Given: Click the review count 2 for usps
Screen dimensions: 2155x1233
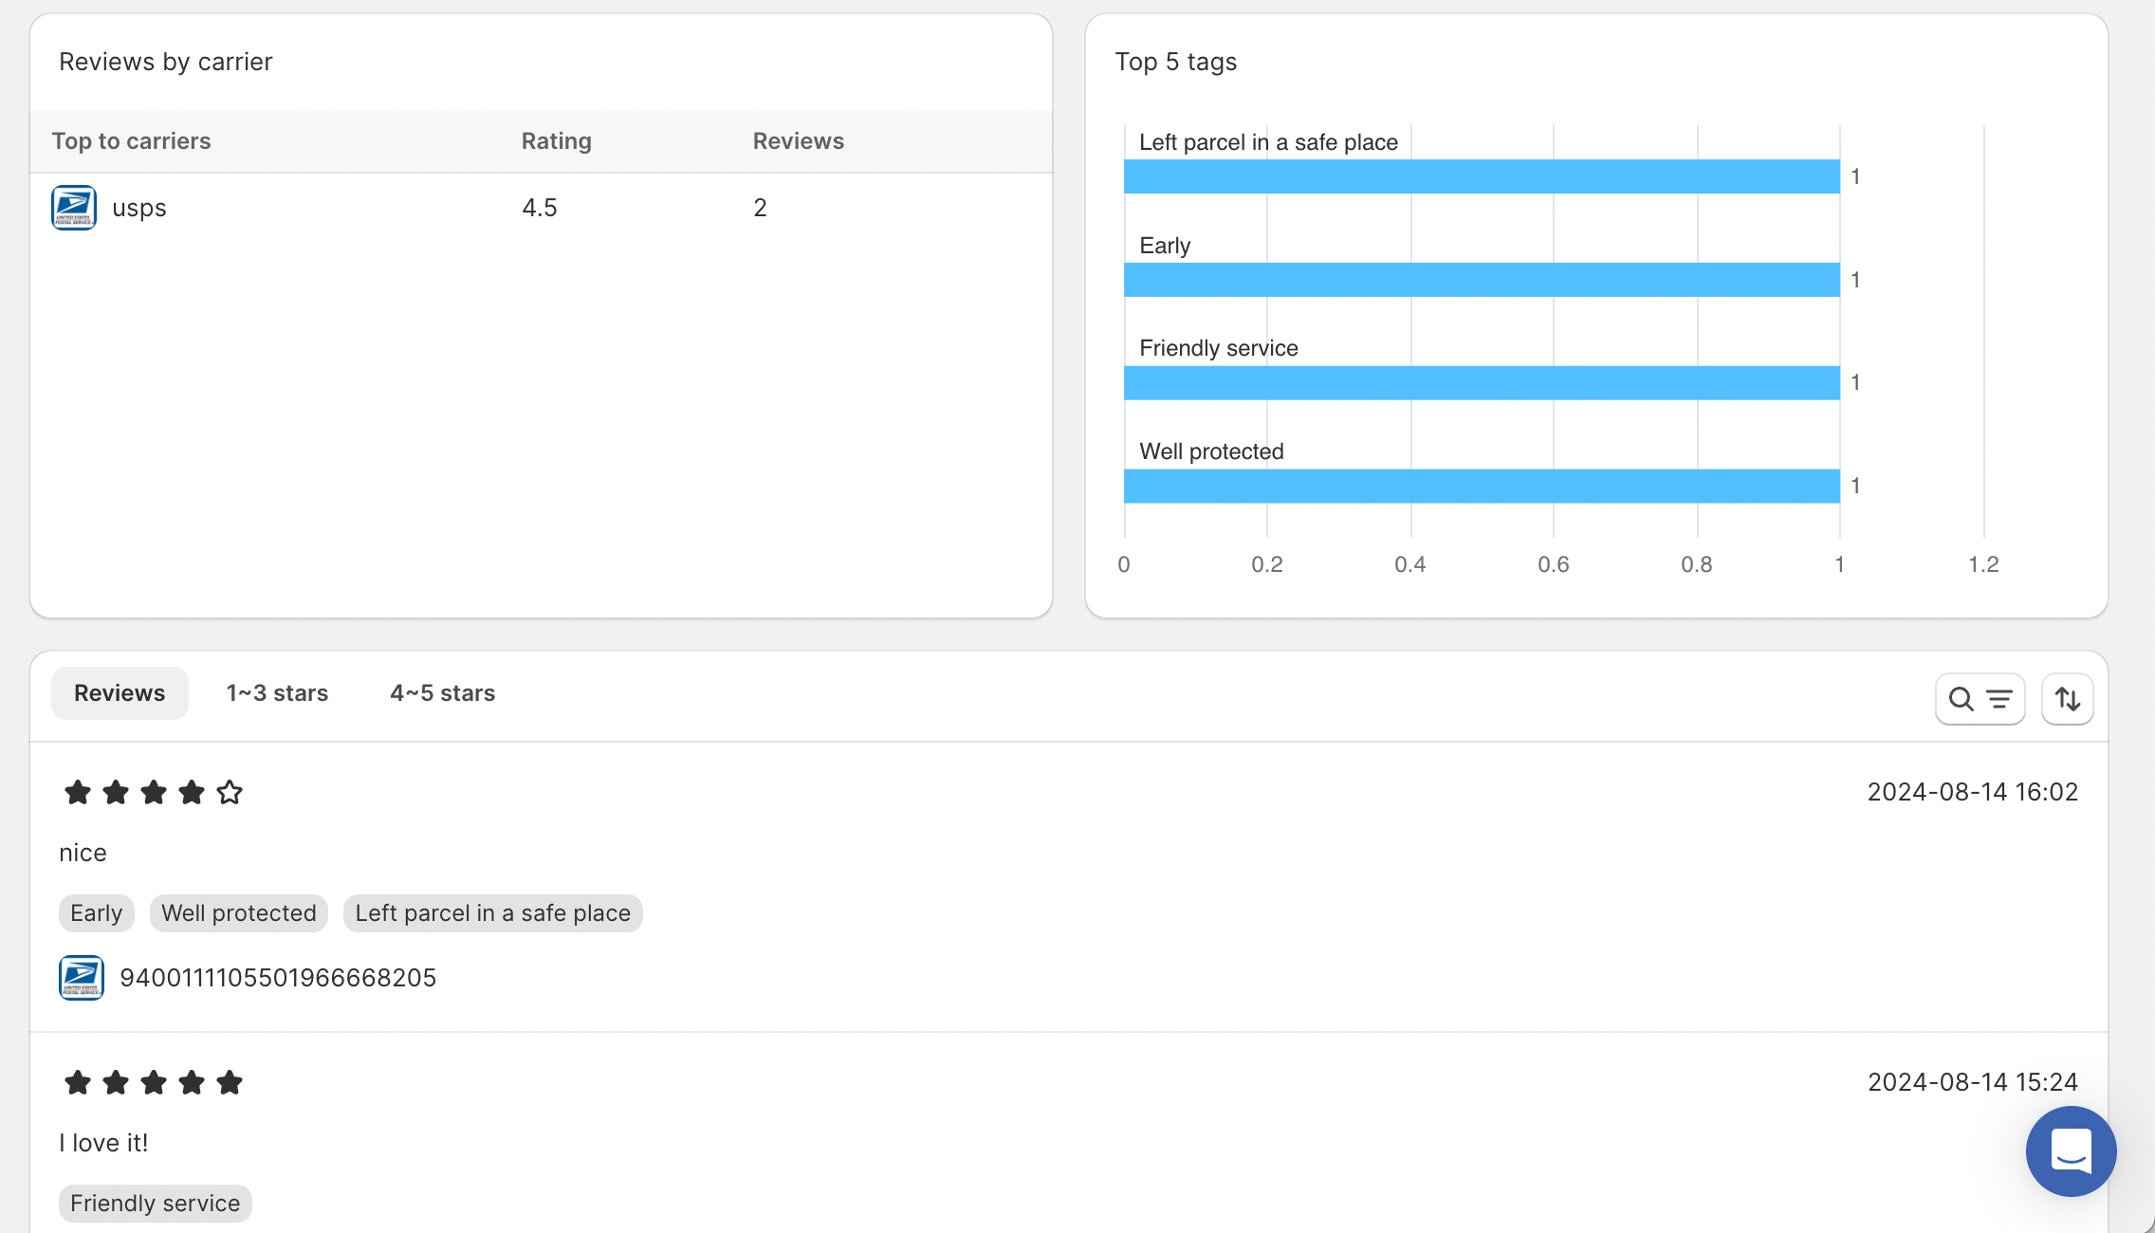Looking at the screenshot, I should click(760, 208).
